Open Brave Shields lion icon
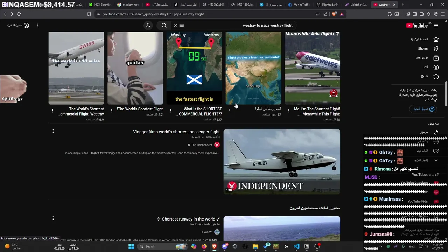Viewport: 448px width, 252px height. [x=334, y=14]
